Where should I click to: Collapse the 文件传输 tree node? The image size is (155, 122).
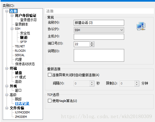[x=7, y=108]
